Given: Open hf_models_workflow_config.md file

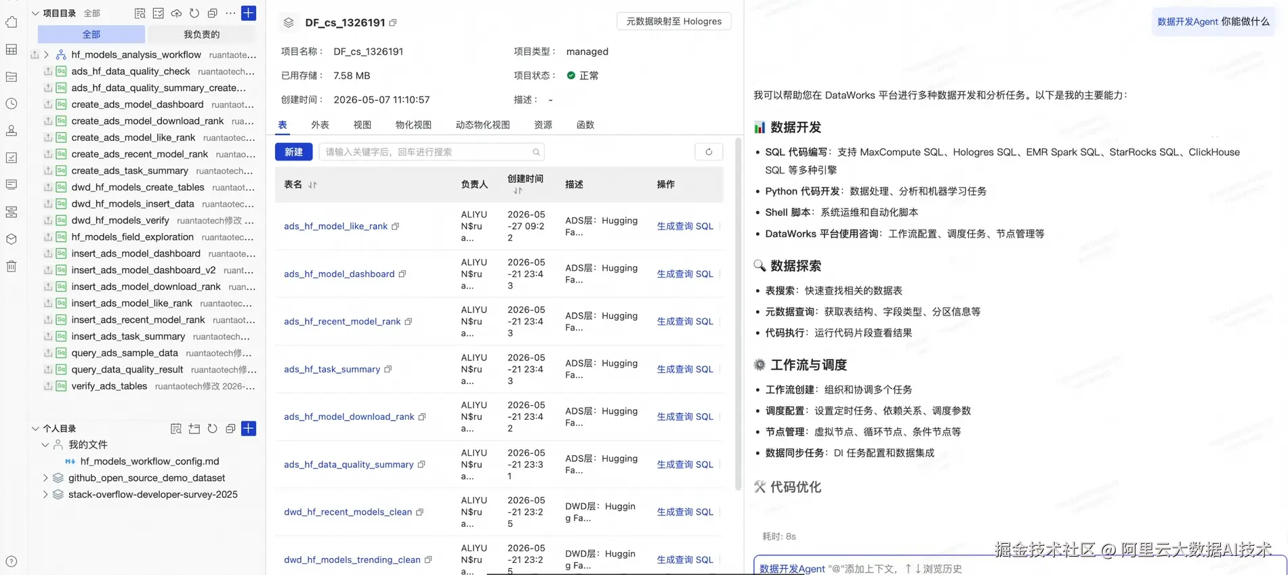Looking at the screenshot, I should pos(150,461).
